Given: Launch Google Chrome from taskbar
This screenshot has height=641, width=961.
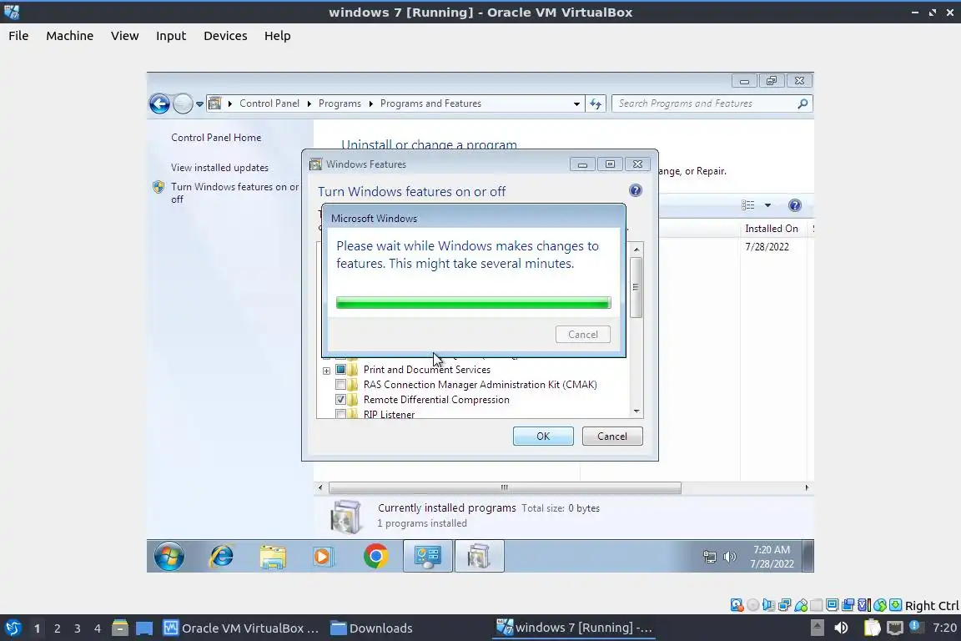Looking at the screenshot, I should point(375,557).
